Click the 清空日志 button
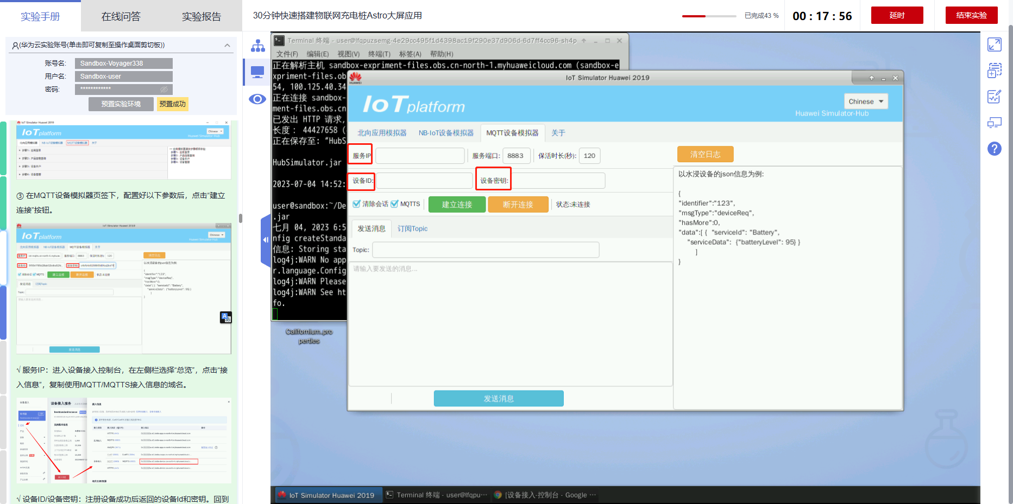1013x504 pixels. pos(706,155)
